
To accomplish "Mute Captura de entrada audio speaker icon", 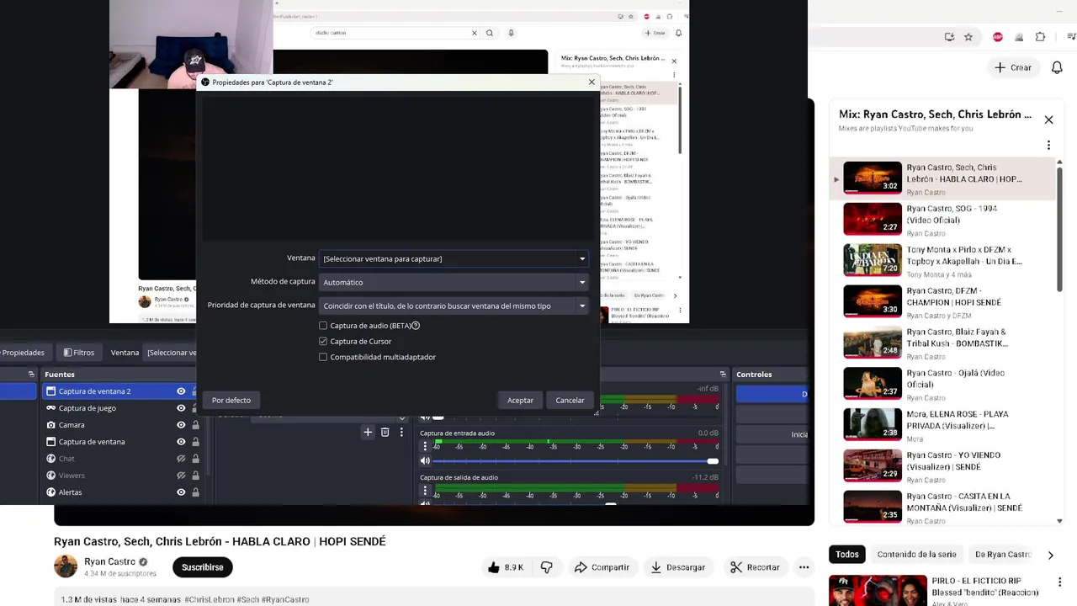I will pyautogui.click(x=425, y=460).
